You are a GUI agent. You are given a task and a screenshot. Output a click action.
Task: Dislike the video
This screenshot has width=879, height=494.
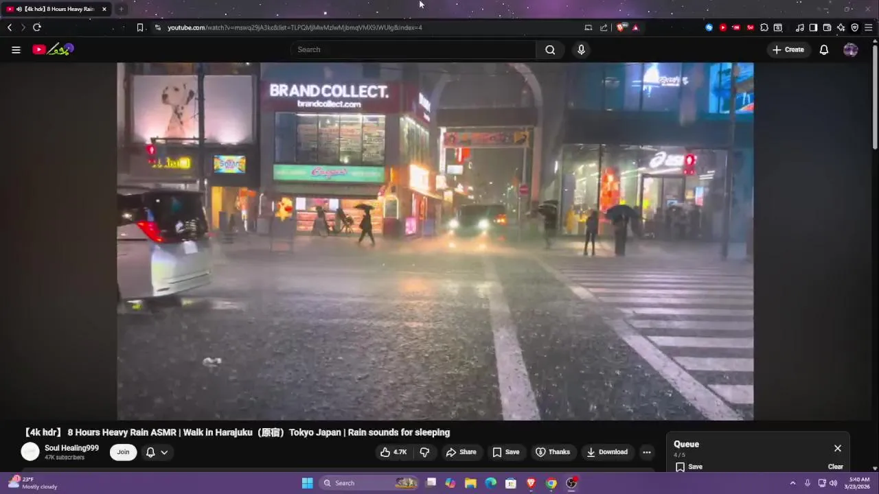pos(424,451)
